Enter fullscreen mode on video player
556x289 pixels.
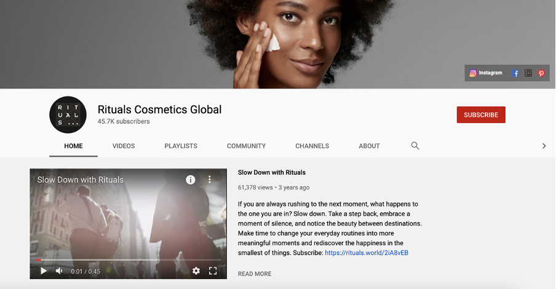click(213, 271)
